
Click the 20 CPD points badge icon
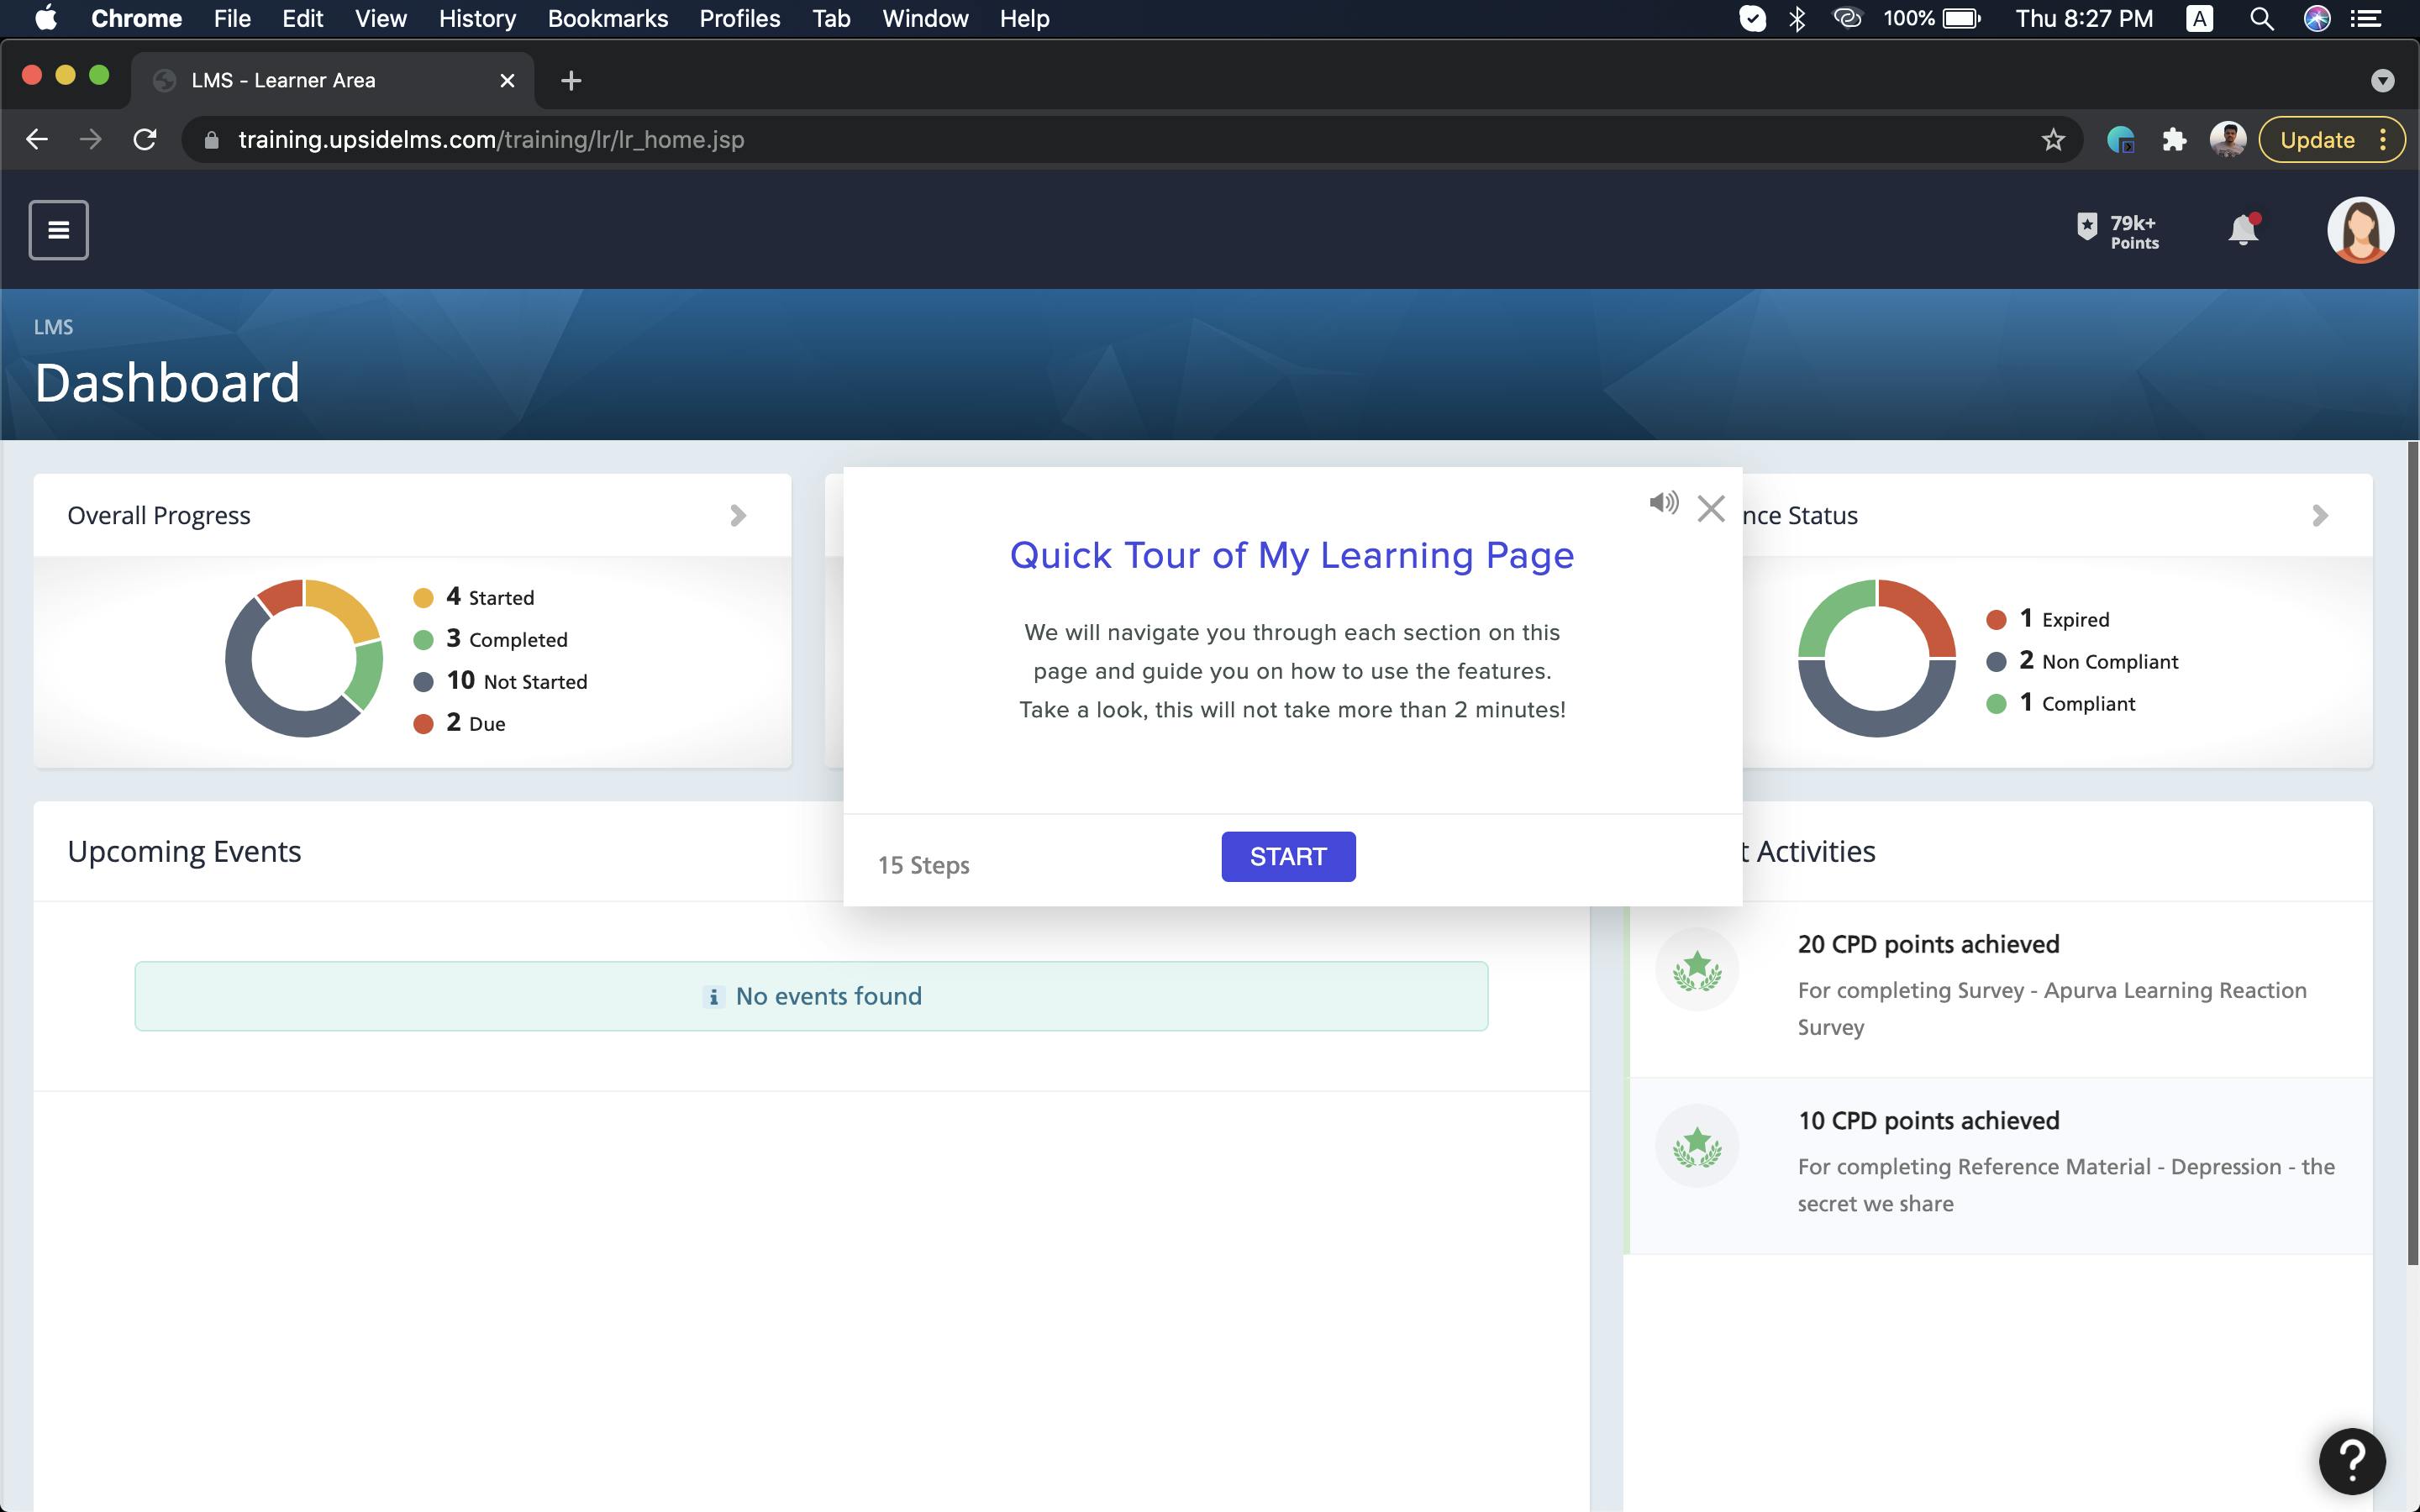(1696, 968)
